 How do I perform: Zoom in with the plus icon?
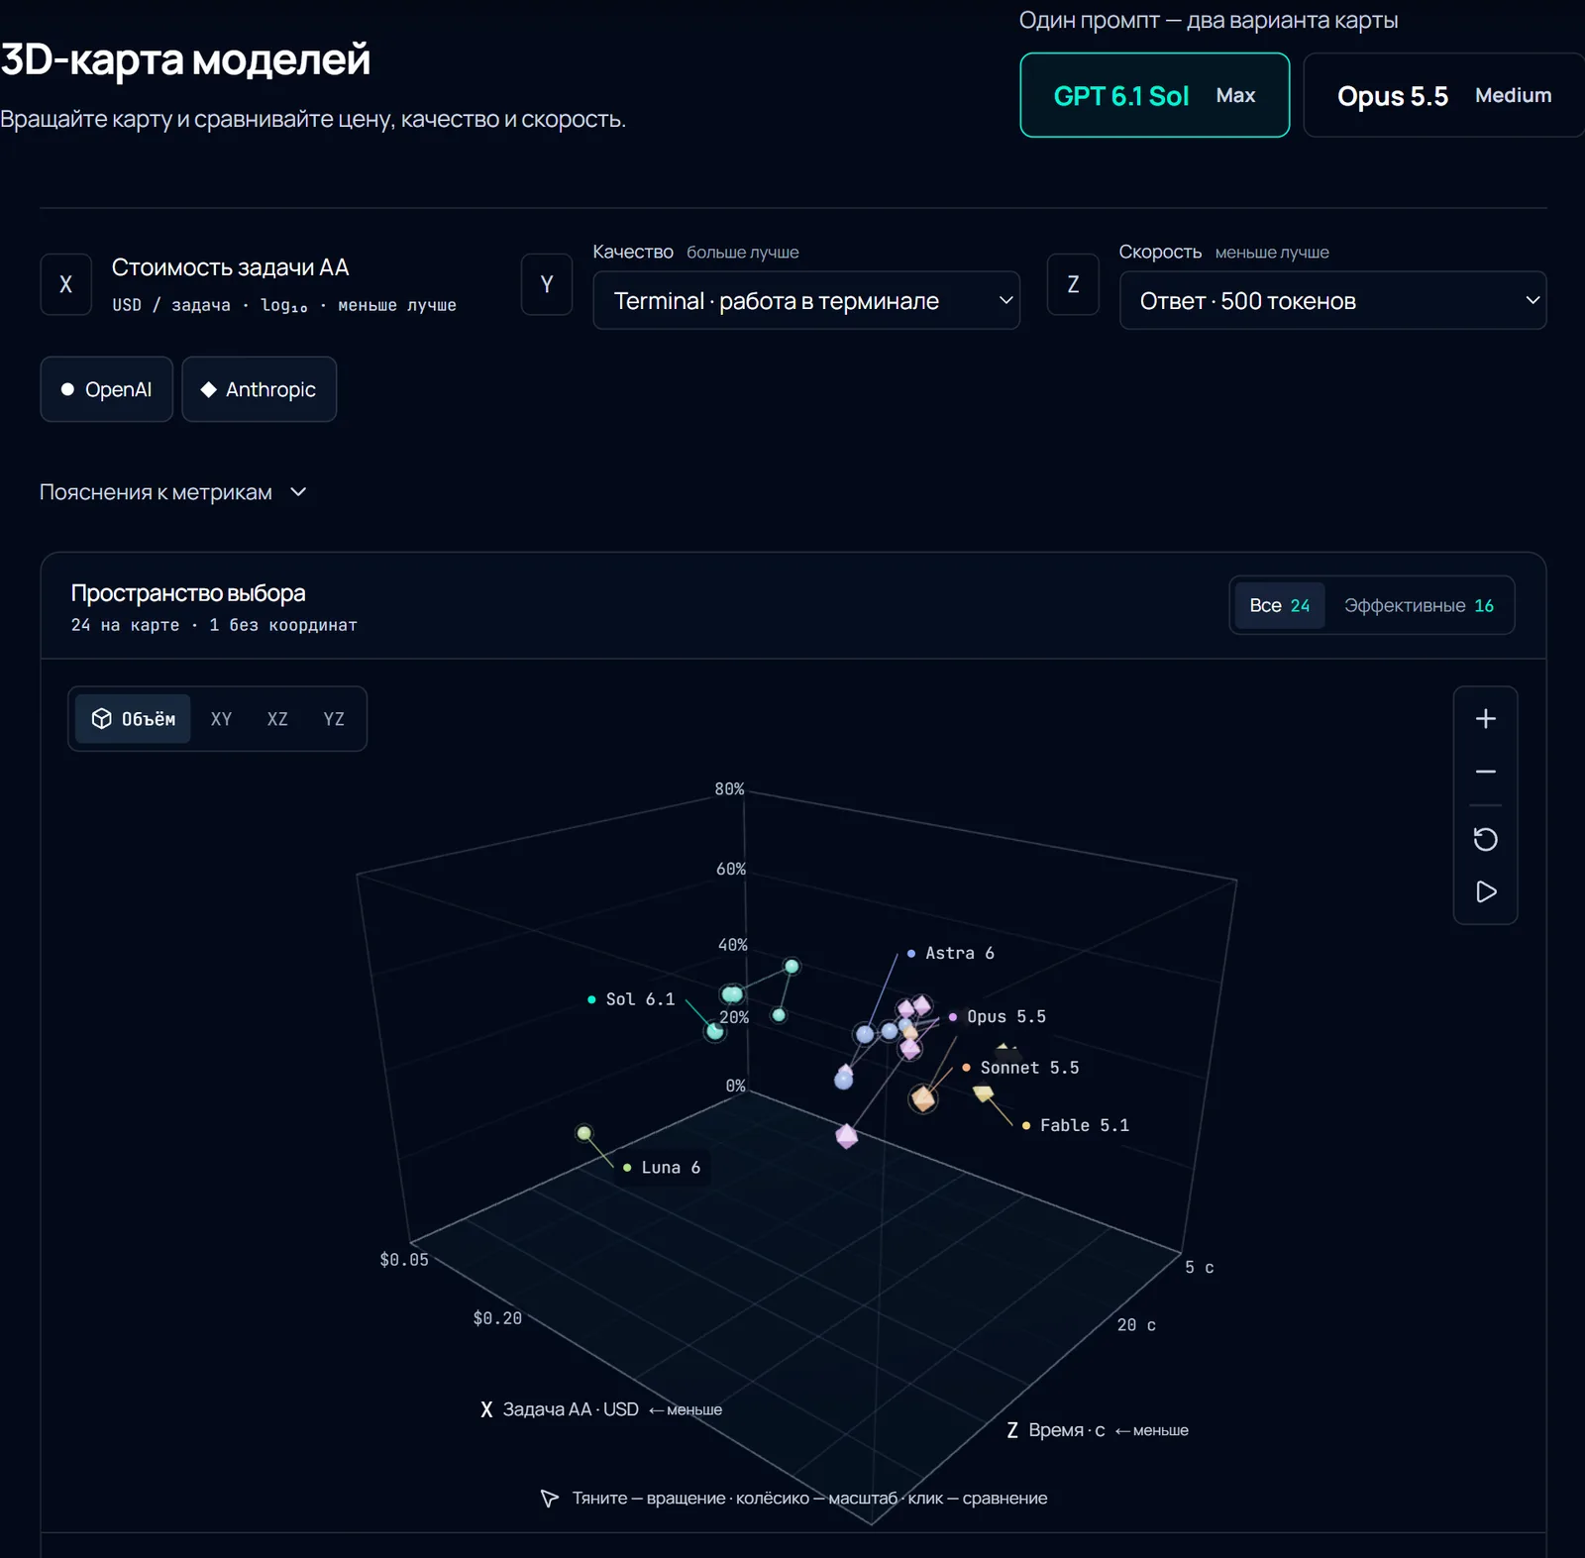click(1485, 719)
